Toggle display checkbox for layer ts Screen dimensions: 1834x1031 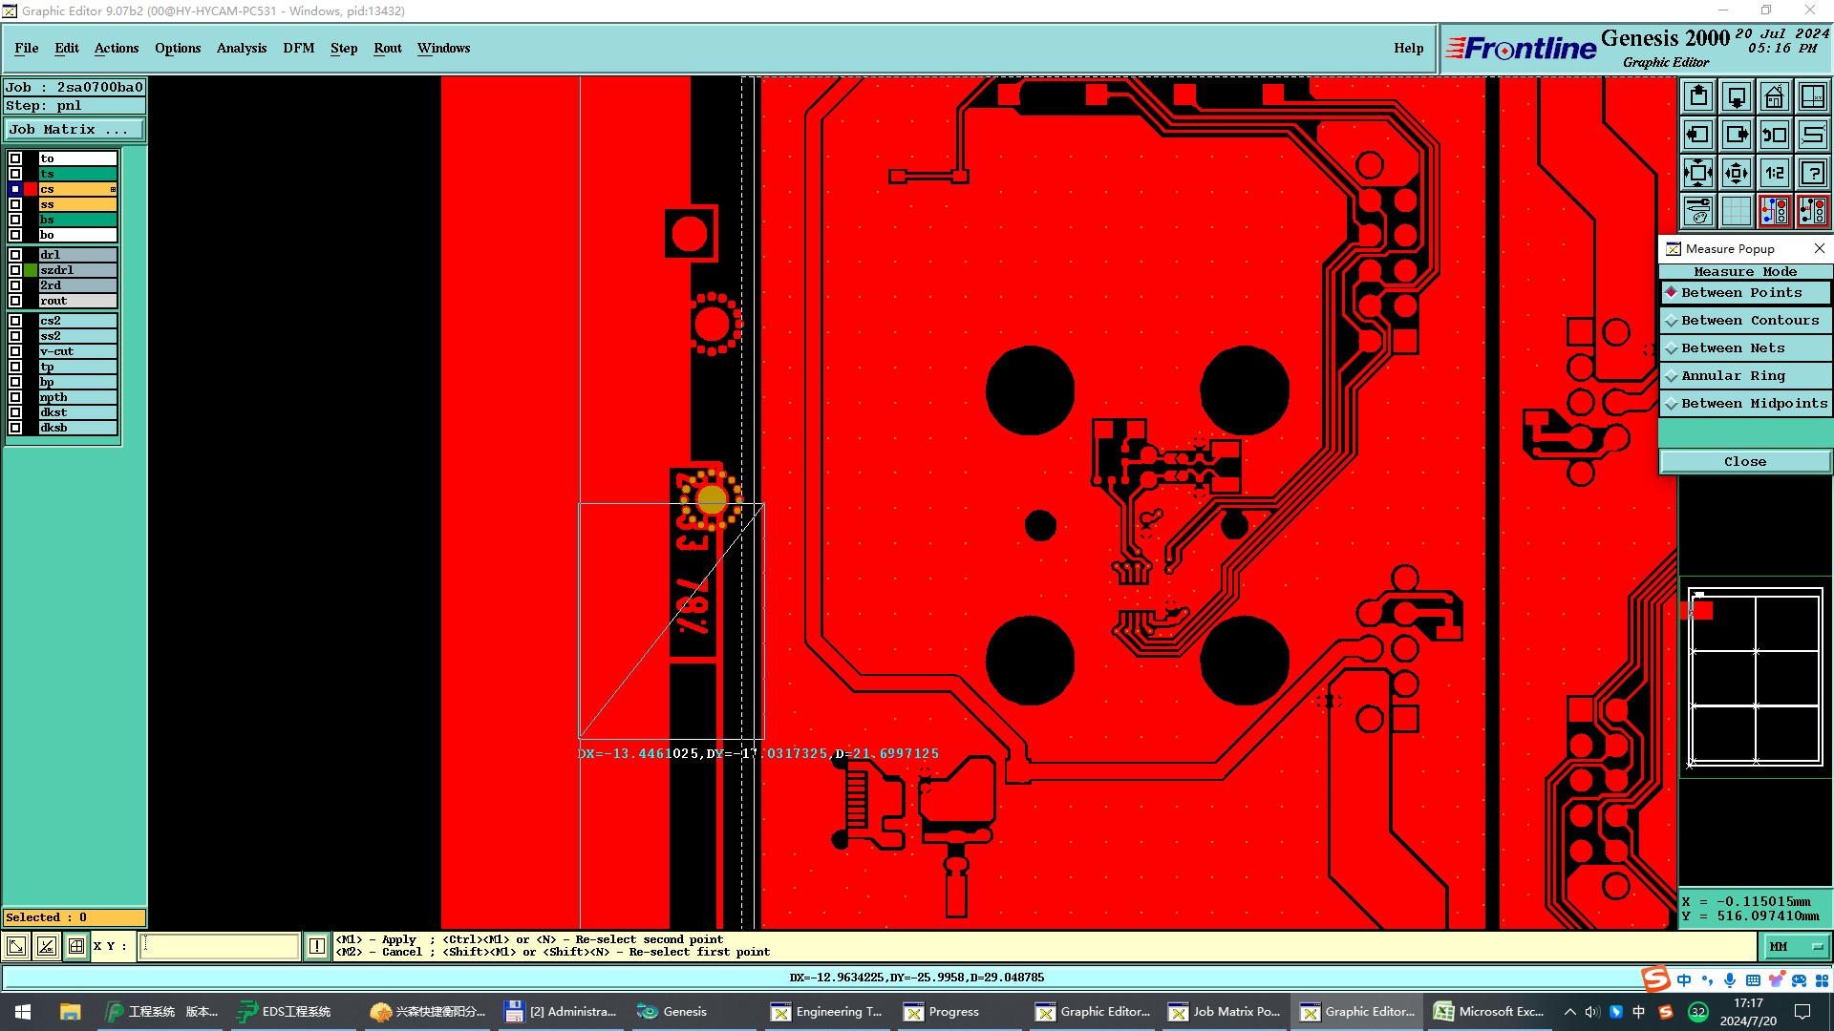pyautogui.click(x=15, y=174)
